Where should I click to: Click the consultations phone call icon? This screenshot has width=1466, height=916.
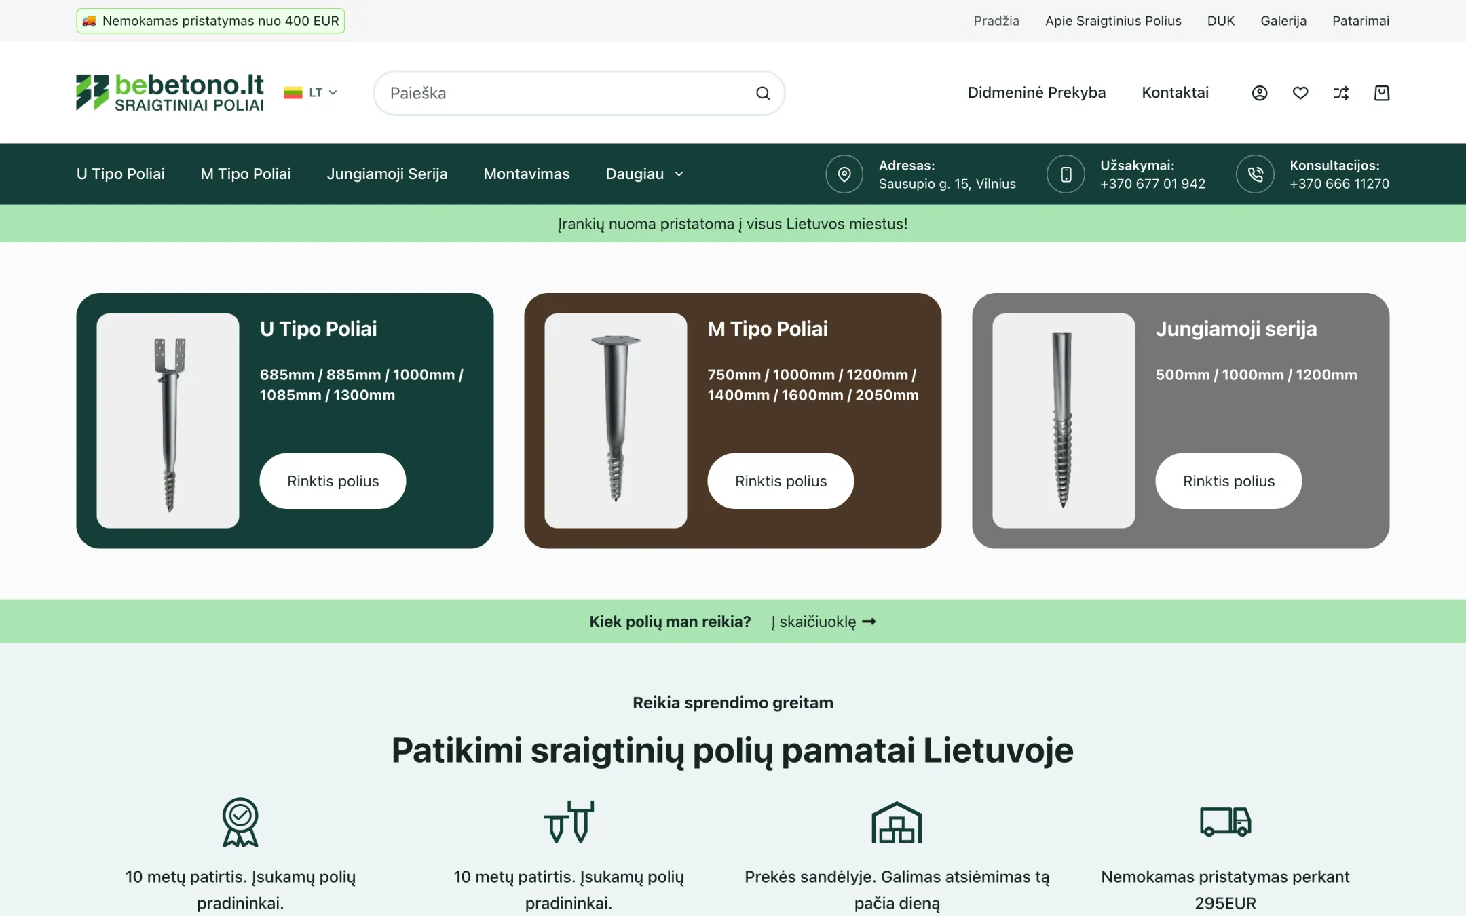coord(1256,174)
